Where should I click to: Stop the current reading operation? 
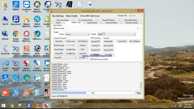pyautogui.click(x=139, y=93)
